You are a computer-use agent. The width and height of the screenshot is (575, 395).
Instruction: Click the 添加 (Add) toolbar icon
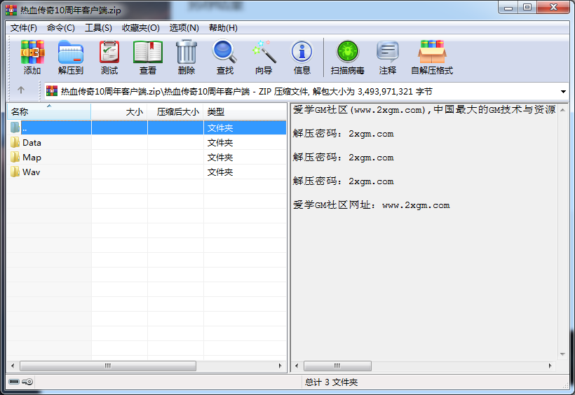(x=32, y=52)
